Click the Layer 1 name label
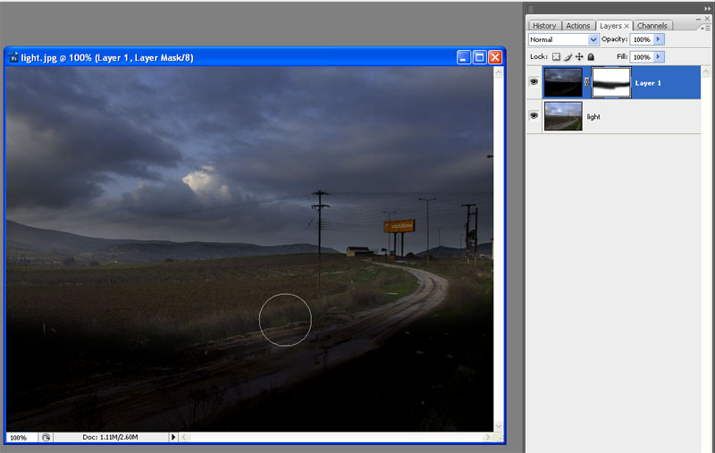 click(x=647, y=83)
